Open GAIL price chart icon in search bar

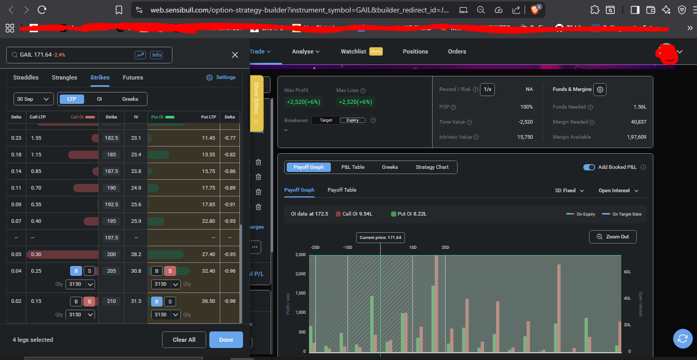tap(140, 55)
